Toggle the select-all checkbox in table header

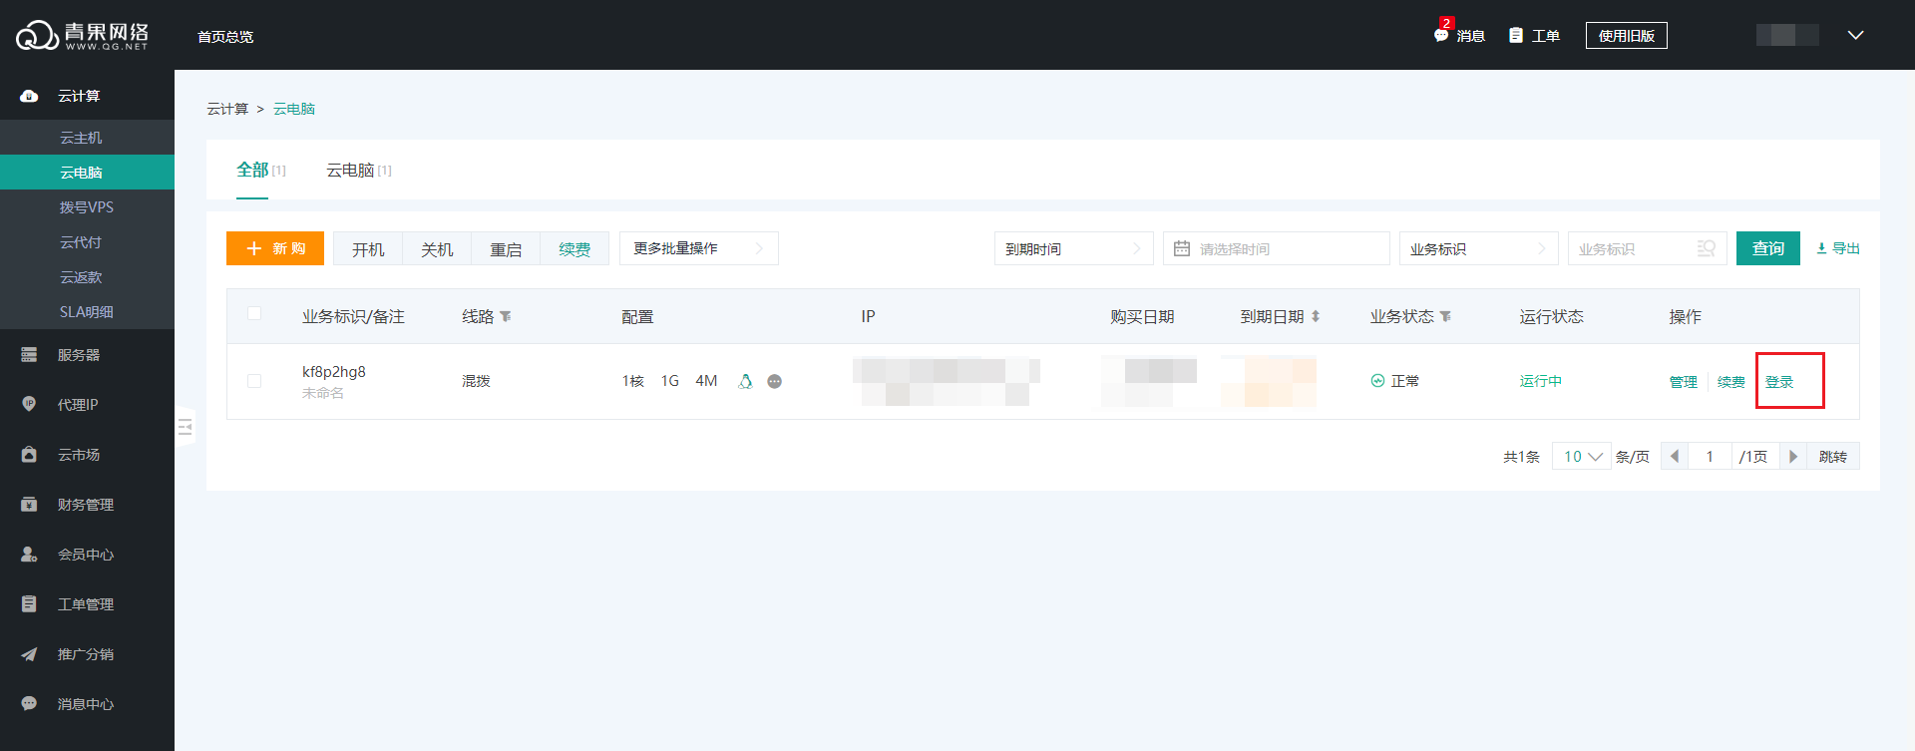coord(254,313)
